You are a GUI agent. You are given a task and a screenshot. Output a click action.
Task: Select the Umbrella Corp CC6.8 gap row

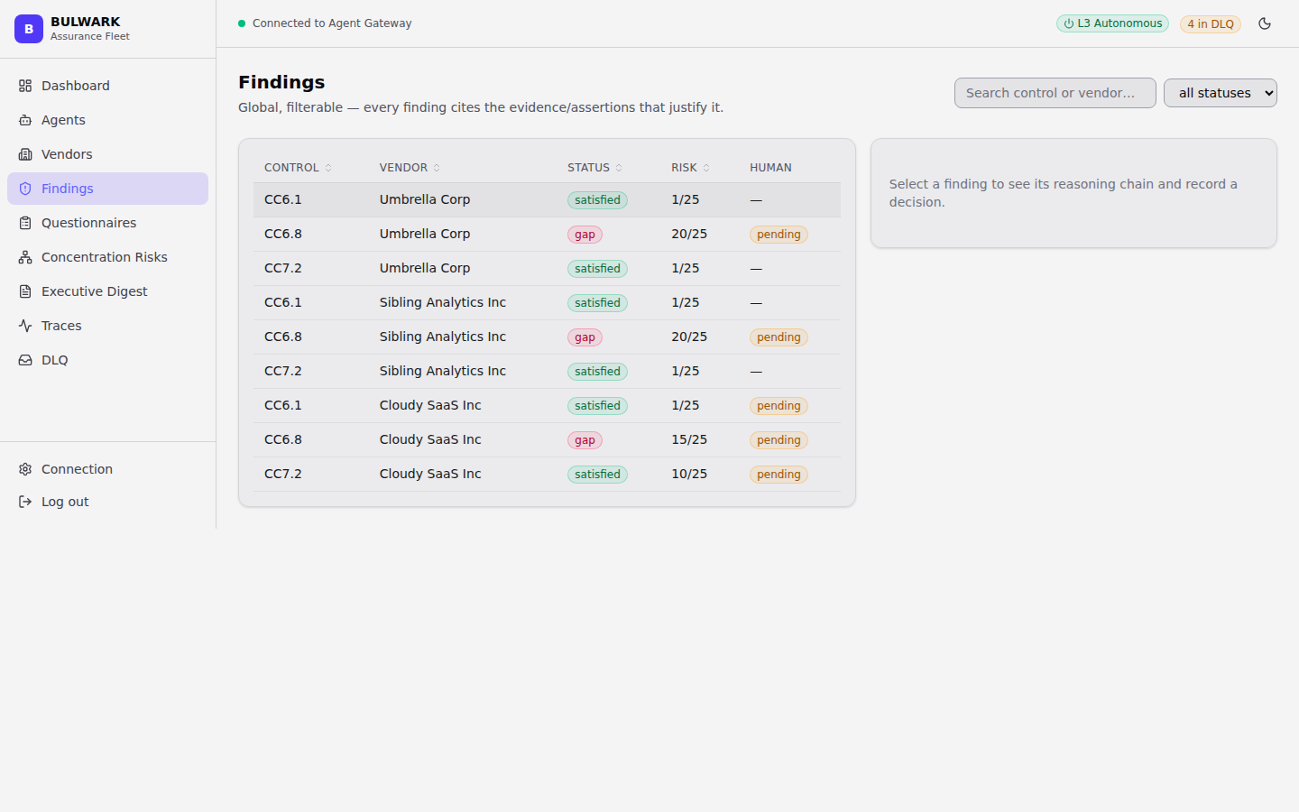547,235
